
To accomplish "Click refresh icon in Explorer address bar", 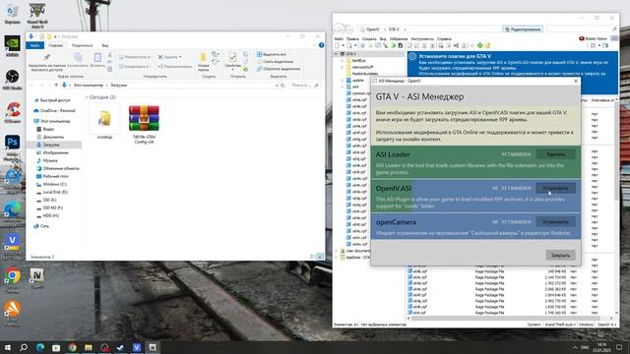I will [283, 86].
